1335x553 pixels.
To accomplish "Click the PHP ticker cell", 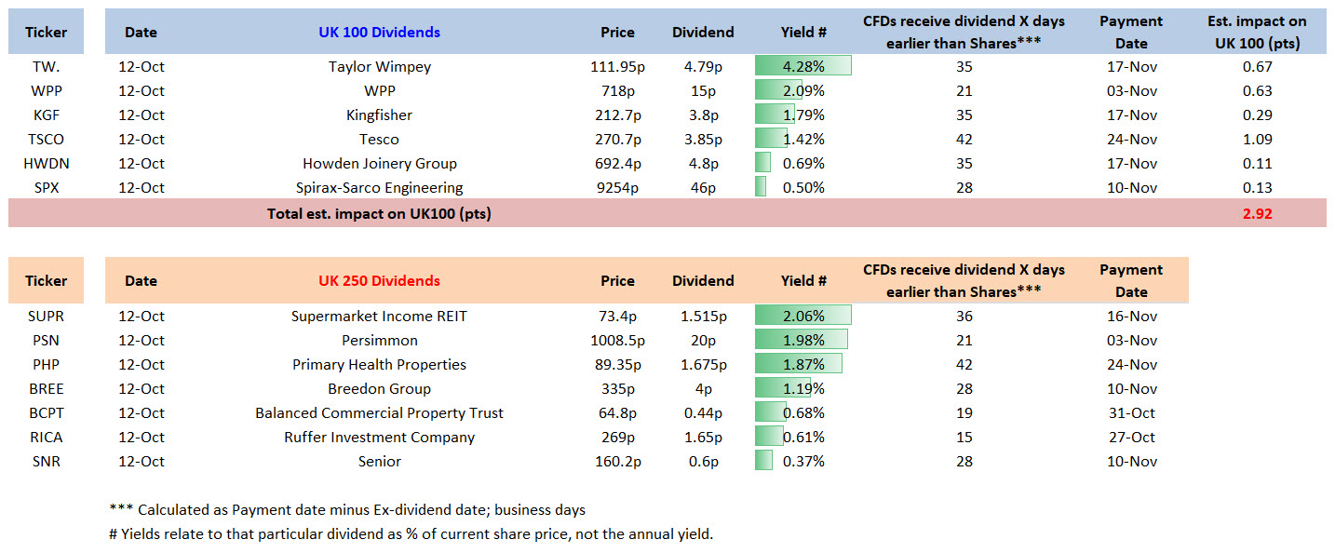I will coord(46,365).
